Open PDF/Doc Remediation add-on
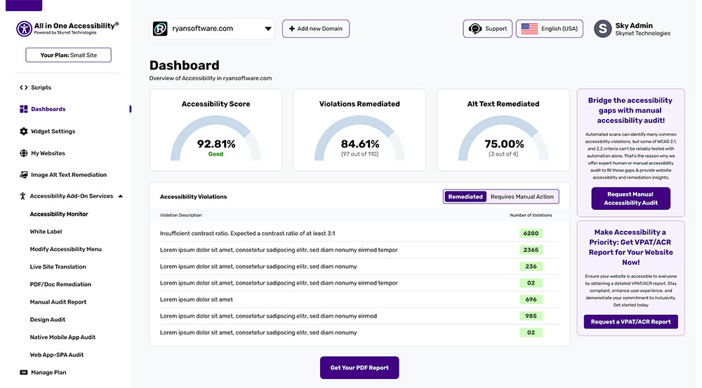Image resolution: width=702 pixels, height=388 pixels. (x=60, y=284)
